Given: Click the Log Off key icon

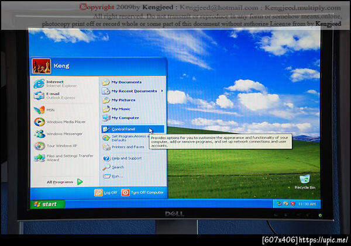Looking at the screenshot, I should pos(98,193).
